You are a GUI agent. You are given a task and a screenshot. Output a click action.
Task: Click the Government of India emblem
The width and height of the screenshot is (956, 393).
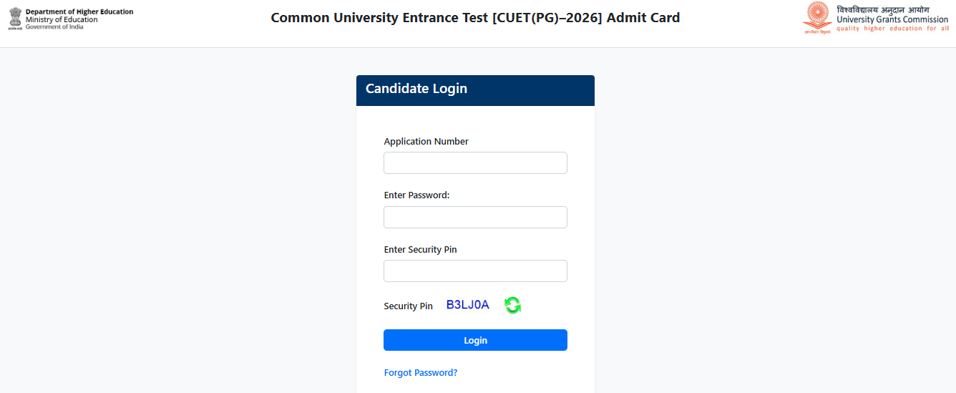(15, 19)
